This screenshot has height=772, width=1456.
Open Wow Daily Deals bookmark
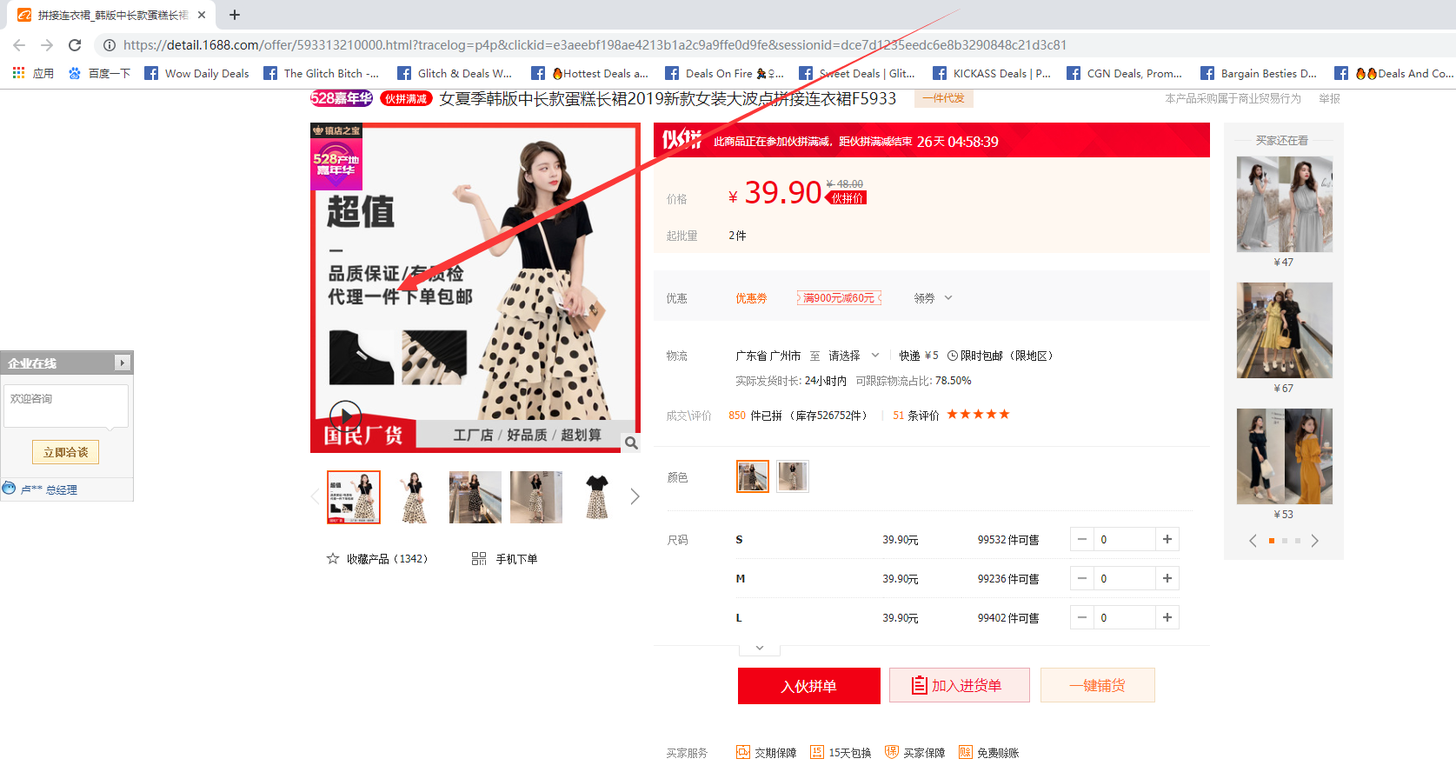(197, 74)
